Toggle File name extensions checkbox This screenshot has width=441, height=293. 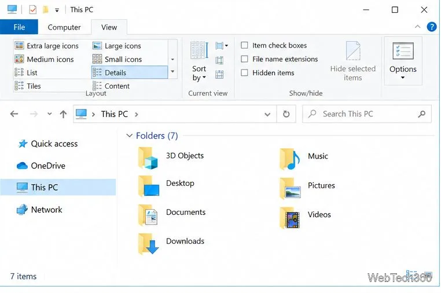[244, 59]
